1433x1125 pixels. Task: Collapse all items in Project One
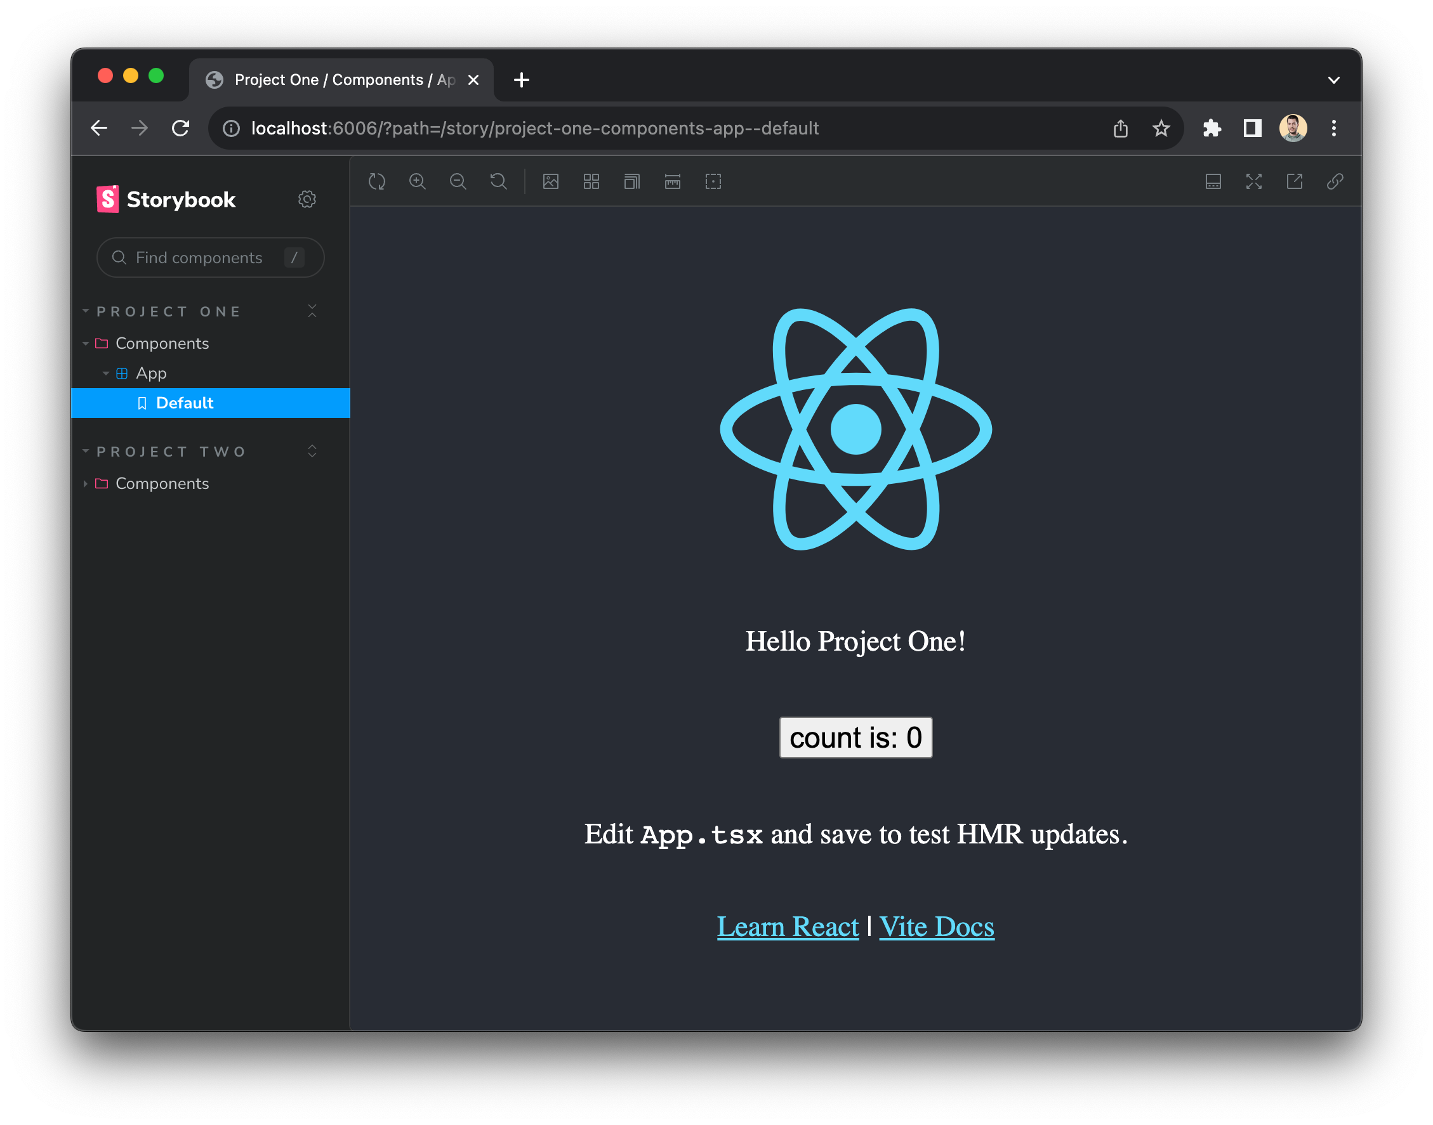tap(312, 311)
